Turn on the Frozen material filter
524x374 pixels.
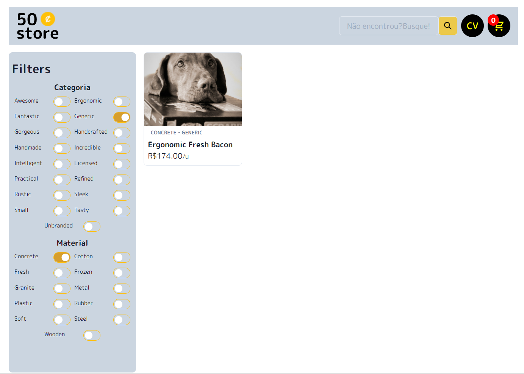point(122,273)
